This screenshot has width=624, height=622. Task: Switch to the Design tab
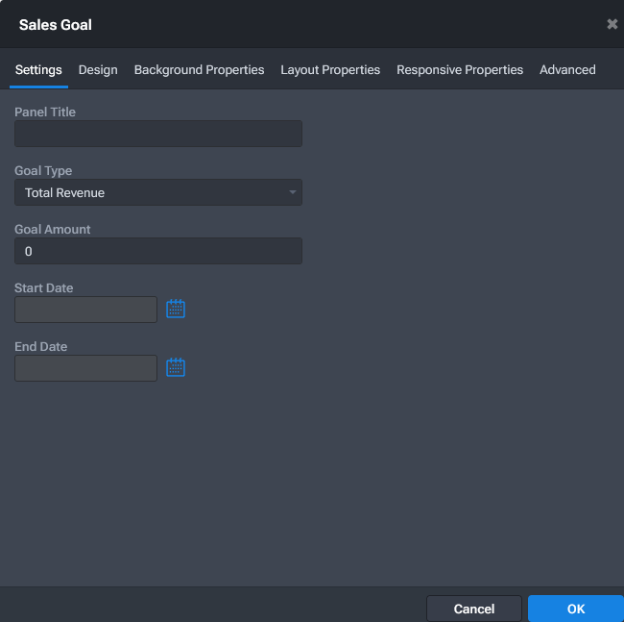tap(98, 70)
